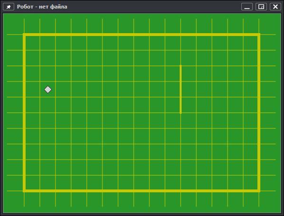Click the cell directly above the robot
This screenshot has width=284, height=216.
[x=47, y=73]
